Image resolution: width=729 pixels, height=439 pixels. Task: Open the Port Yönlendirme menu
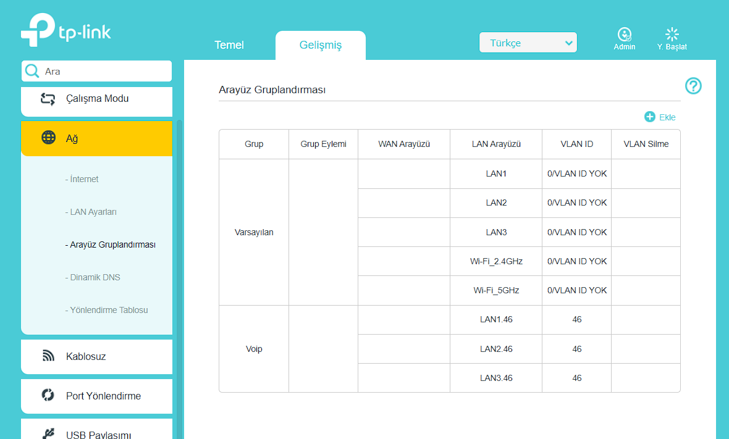tap(97, 396)
